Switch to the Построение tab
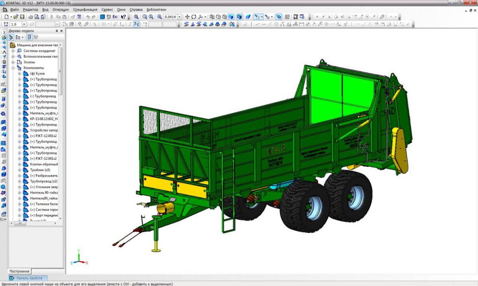Screen dimensions: 478x286 (19, 271)
